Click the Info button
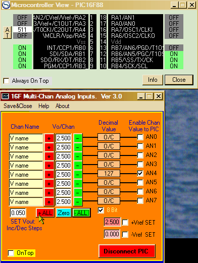Image resolution: width=198 pixels, height=263 pixels. 153,80
